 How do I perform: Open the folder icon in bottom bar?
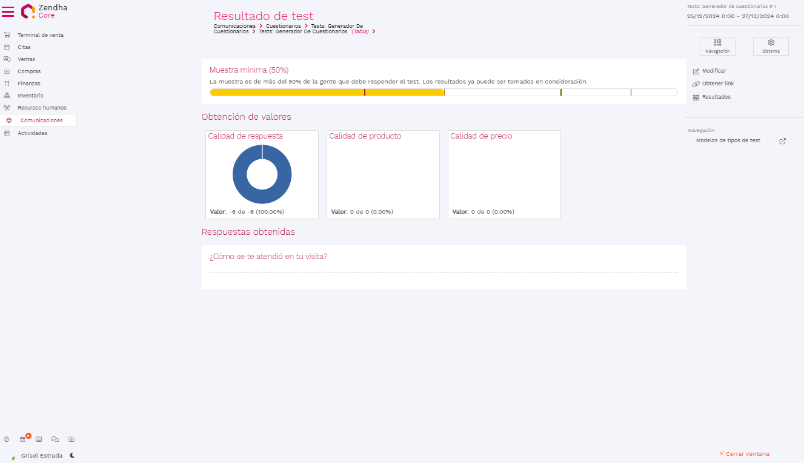71,439
